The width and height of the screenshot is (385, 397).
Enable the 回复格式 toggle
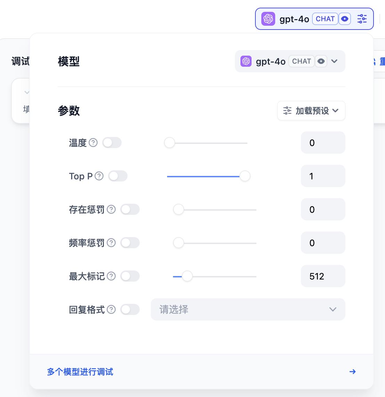coord(130,309)
